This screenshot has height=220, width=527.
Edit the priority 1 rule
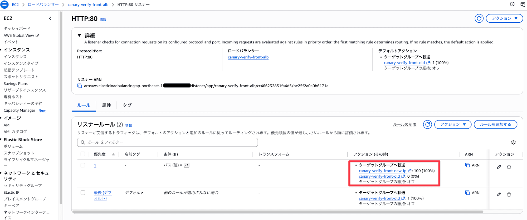(499, 167)
